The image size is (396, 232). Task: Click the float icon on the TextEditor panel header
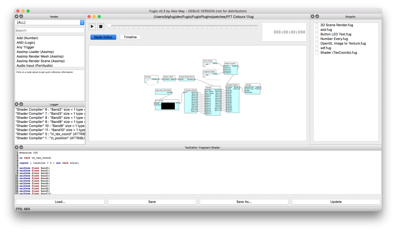pyautogui.click(x=21, y=147)
